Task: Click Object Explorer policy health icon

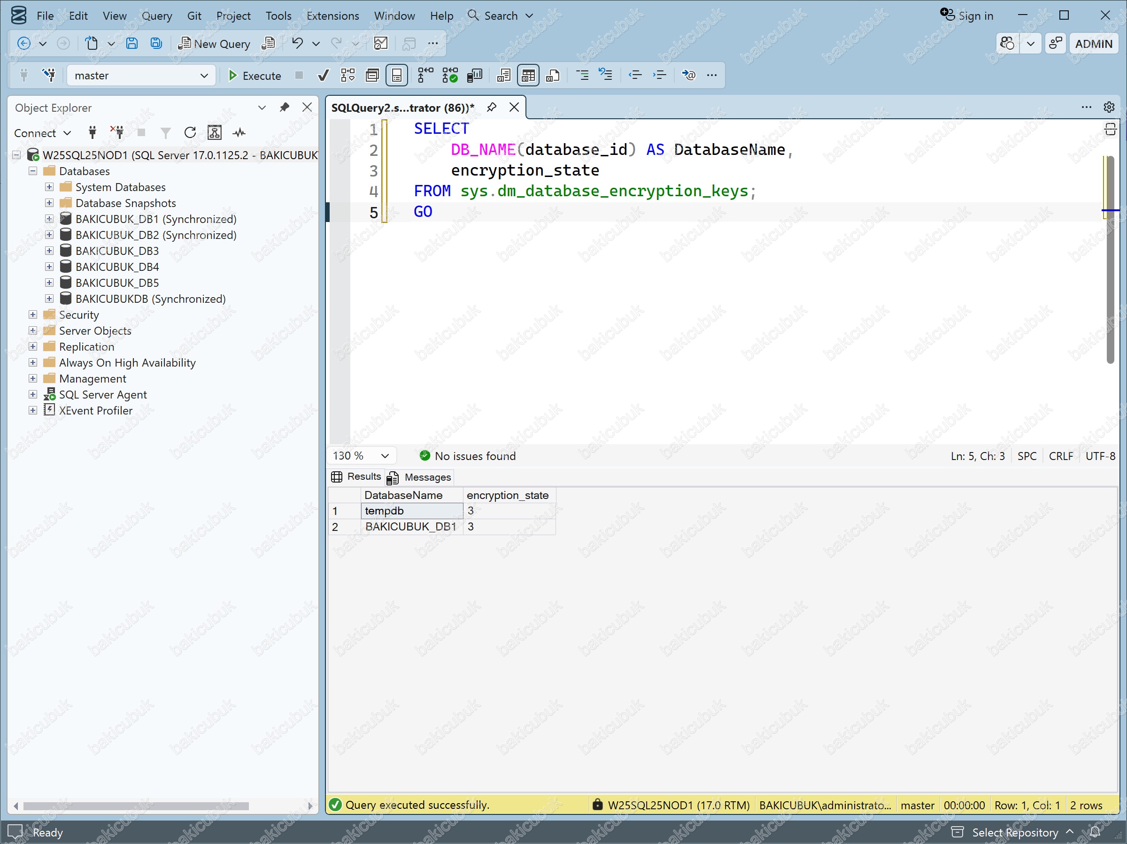Action: pyautogui.click(x=215, y=133)
